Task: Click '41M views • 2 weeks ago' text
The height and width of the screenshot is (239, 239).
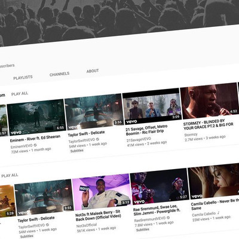Action: coord(147,143)
